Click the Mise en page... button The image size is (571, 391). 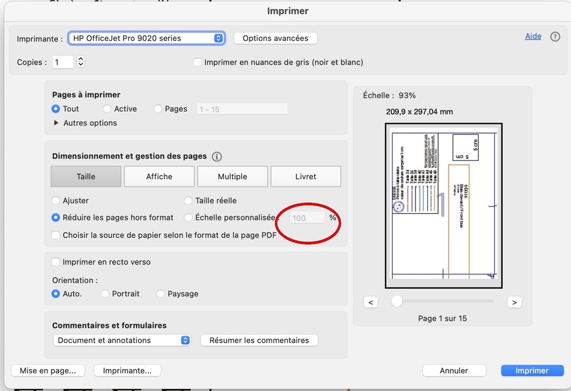pyautogui.click(x=48, y=371)
